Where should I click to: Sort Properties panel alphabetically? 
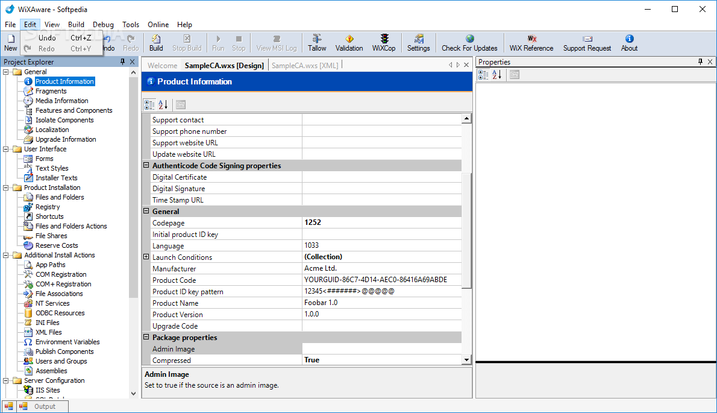click(497, 75)
